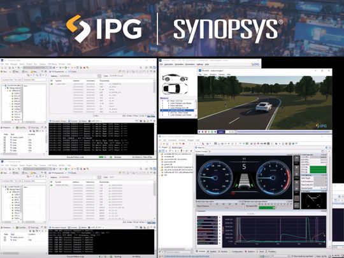Click the black console output in bottom-left window
Image resolution: width=344 pixels, height=258 pixels.
(x=101, y=242)
